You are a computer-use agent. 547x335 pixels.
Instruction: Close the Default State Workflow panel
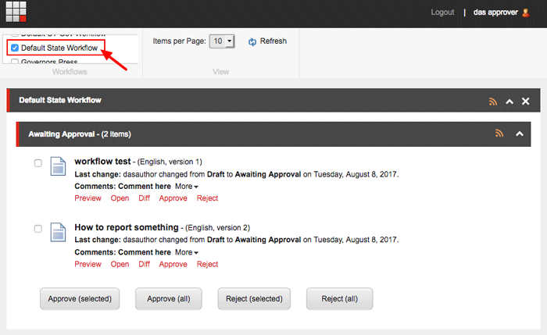pyautogui.click(x=526, y=102)
